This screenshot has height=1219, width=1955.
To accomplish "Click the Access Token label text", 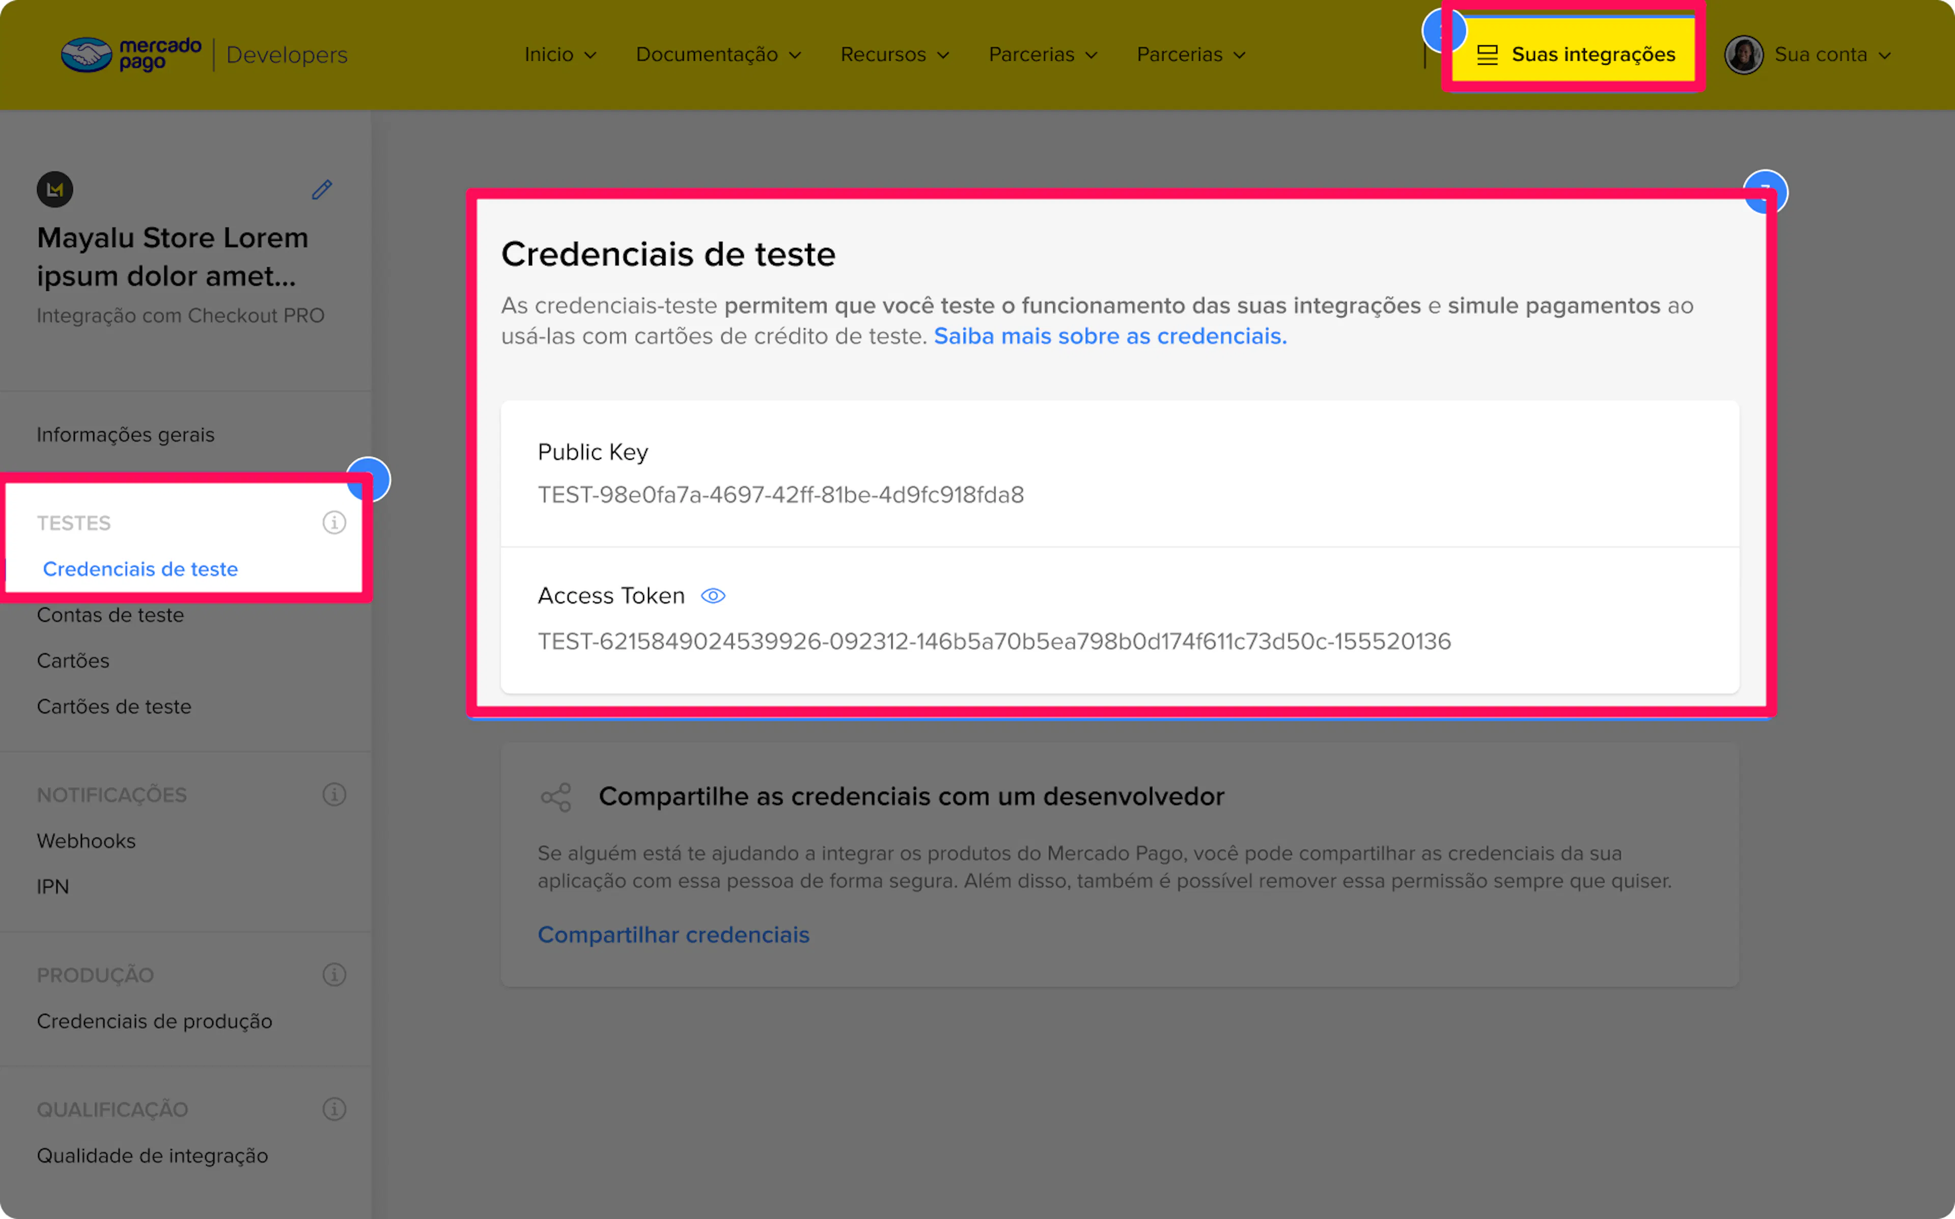I will [611, 595].
